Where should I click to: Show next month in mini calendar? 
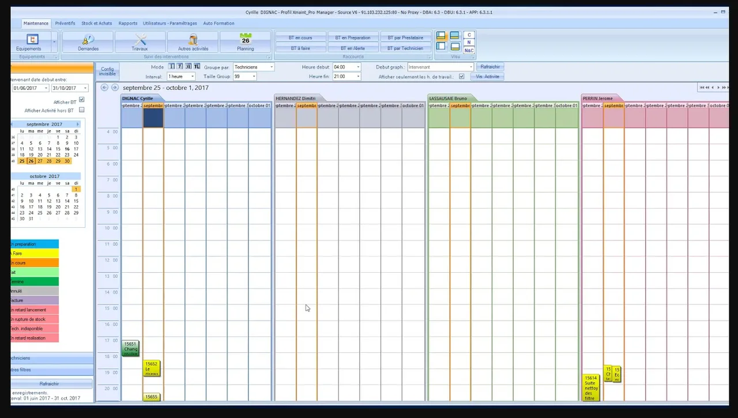click(78, 124)
